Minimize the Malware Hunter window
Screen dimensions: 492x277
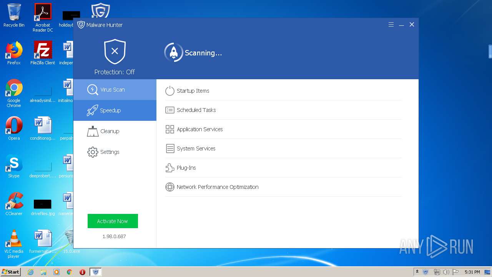[x=401, y=25]
